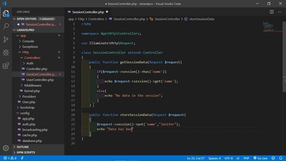Collapse the LARAVELPRO folder section

pos(14,30)
